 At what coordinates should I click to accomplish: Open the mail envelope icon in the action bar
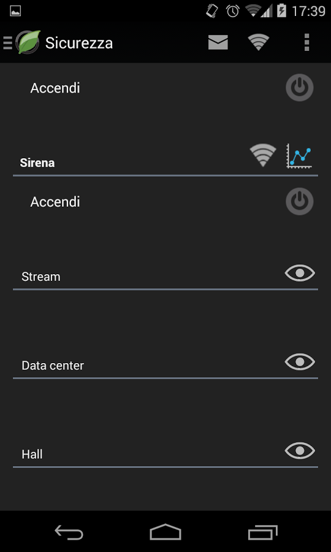[x=218, y=42]
